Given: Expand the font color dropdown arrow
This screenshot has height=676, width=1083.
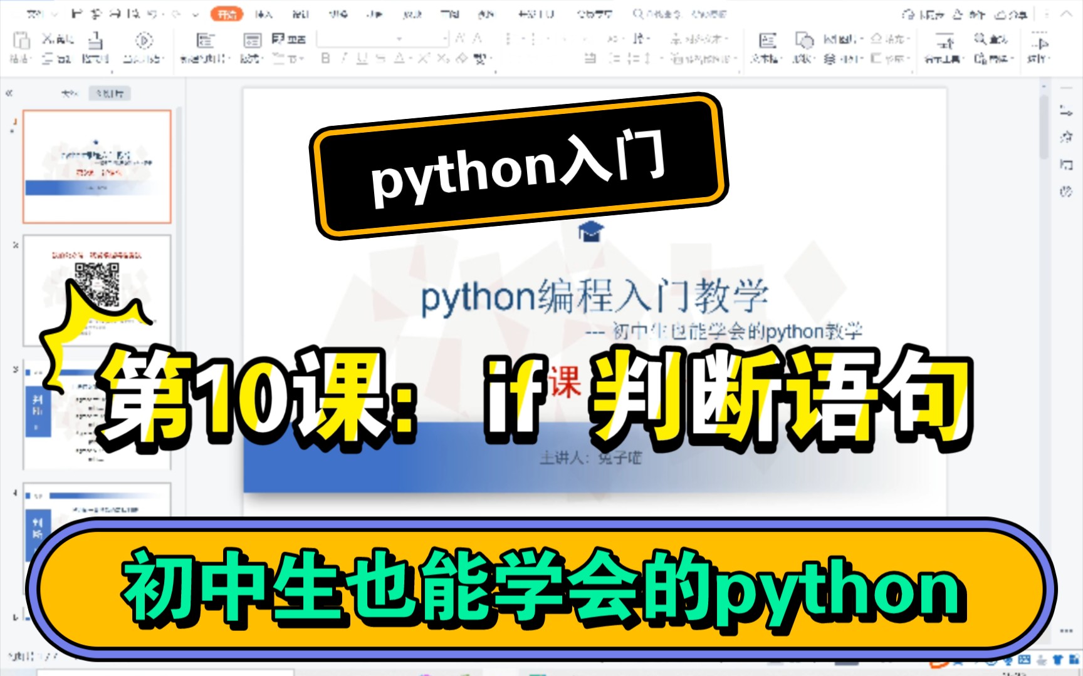Looking at the screenshot, I should click(409, 58).
